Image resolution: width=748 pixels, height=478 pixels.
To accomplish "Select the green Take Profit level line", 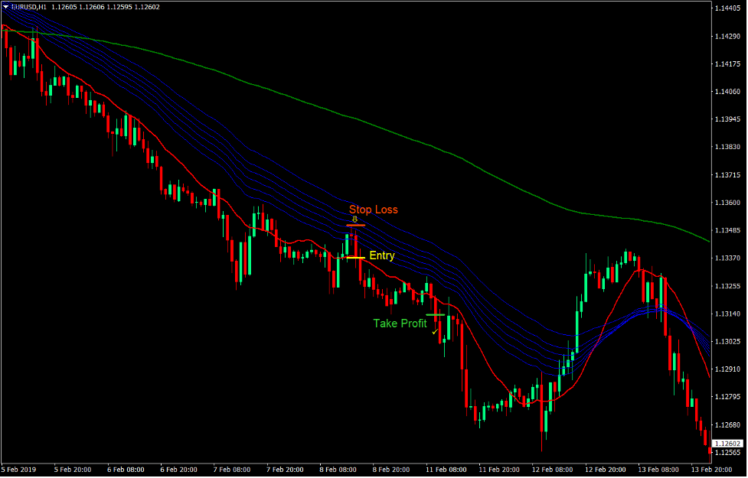I will pyautogui.click(x=436, y=314).
